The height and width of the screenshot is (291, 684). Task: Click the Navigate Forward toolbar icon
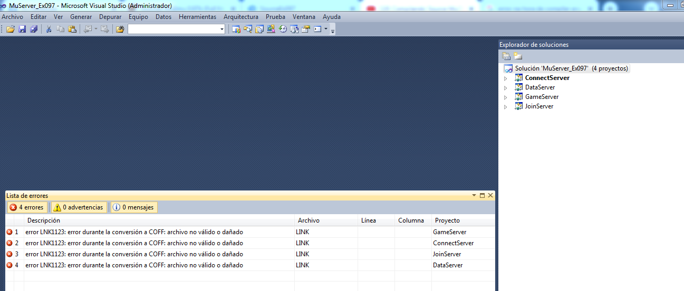click(x=104, y=29)
